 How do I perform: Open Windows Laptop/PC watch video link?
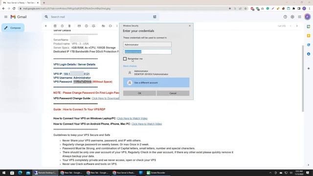click(x=132, y=118)
